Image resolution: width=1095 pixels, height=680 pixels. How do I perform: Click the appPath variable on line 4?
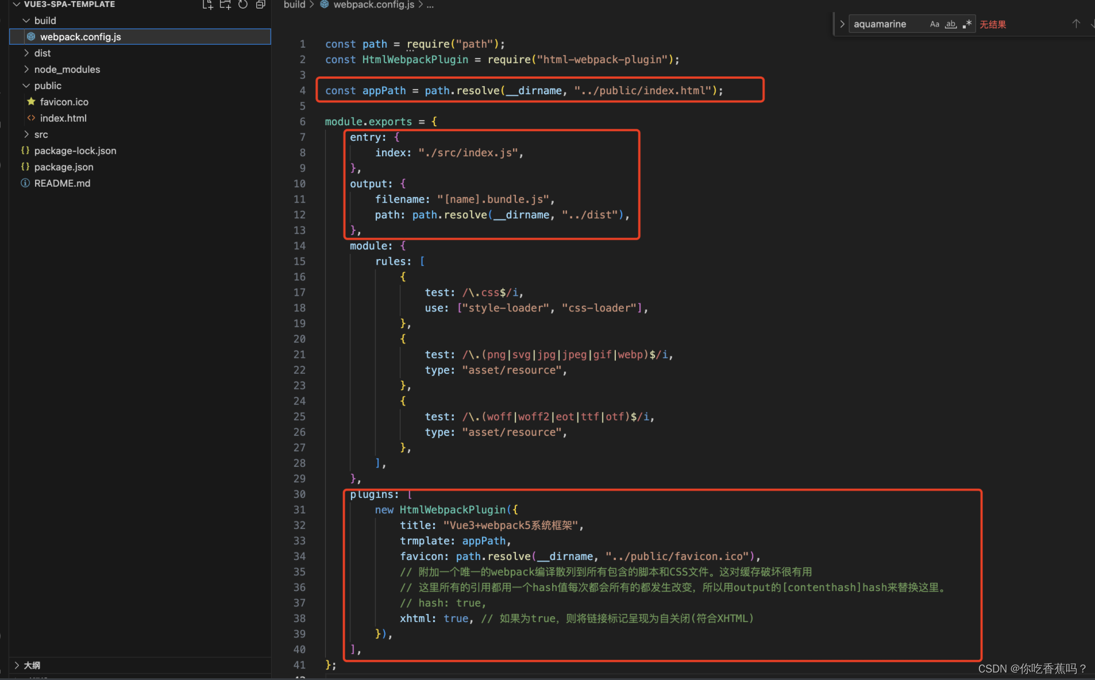pos(384,91)
